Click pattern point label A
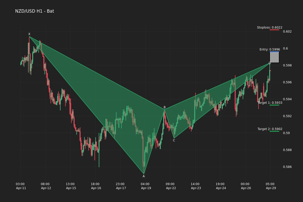The height and width of the screenshot is (202, 303). point(144,176)
